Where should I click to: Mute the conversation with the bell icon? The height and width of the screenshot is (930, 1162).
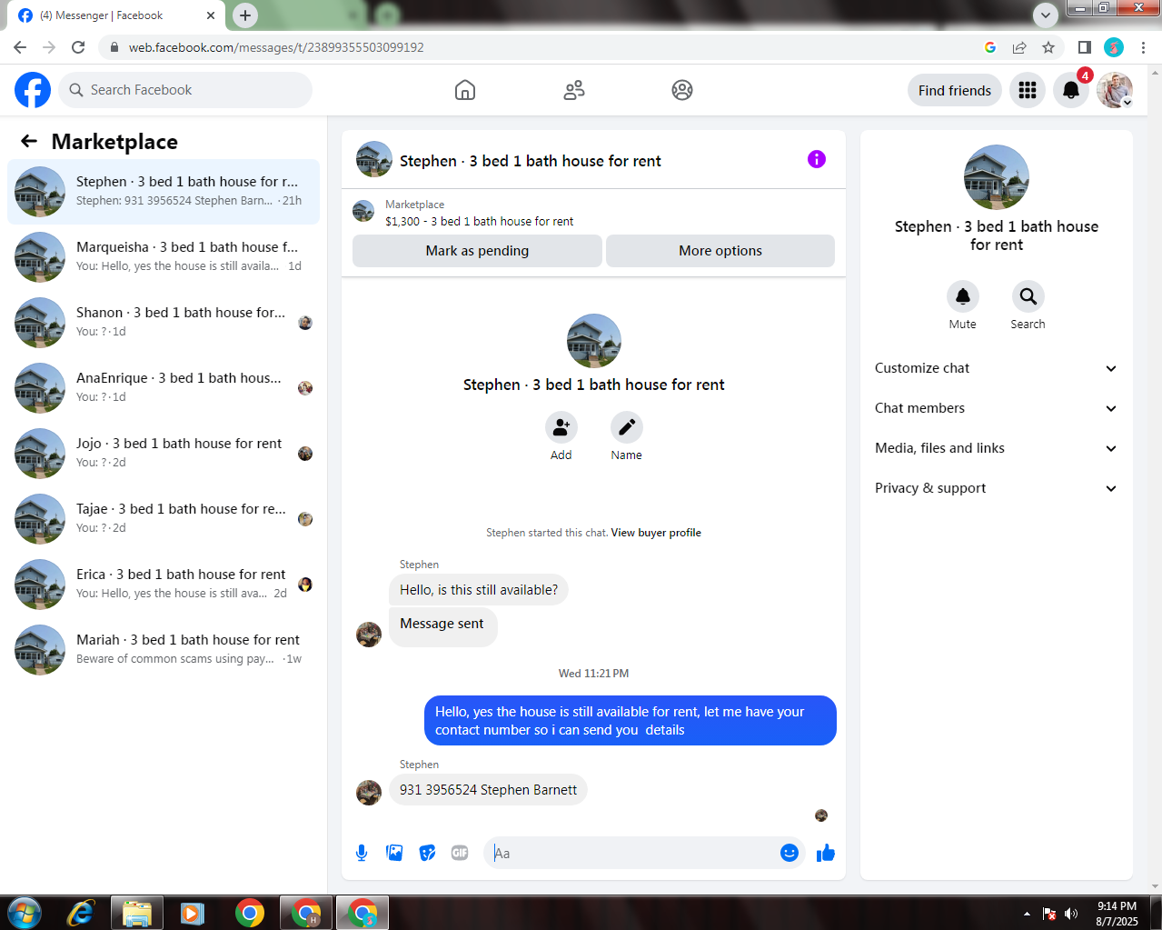pyautogui.click(x=963, y=296)
